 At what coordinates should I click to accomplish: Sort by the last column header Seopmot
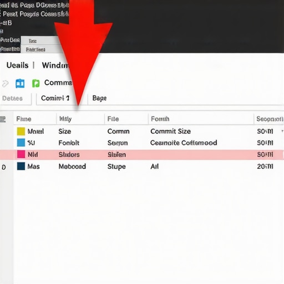(x=270, y=119)
